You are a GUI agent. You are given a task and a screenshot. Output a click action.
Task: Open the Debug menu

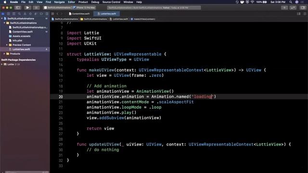click(95, 2)
